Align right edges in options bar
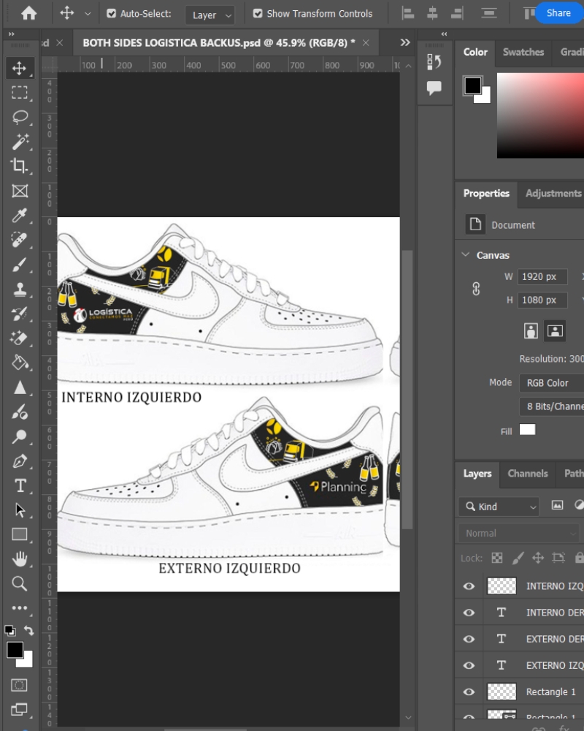The width and height of the screenshot is (584, 731). (457, 13)
